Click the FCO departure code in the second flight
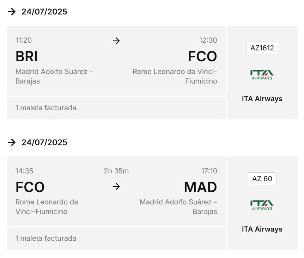This screenshot has width=304, height=258. [x=30, y=187]
